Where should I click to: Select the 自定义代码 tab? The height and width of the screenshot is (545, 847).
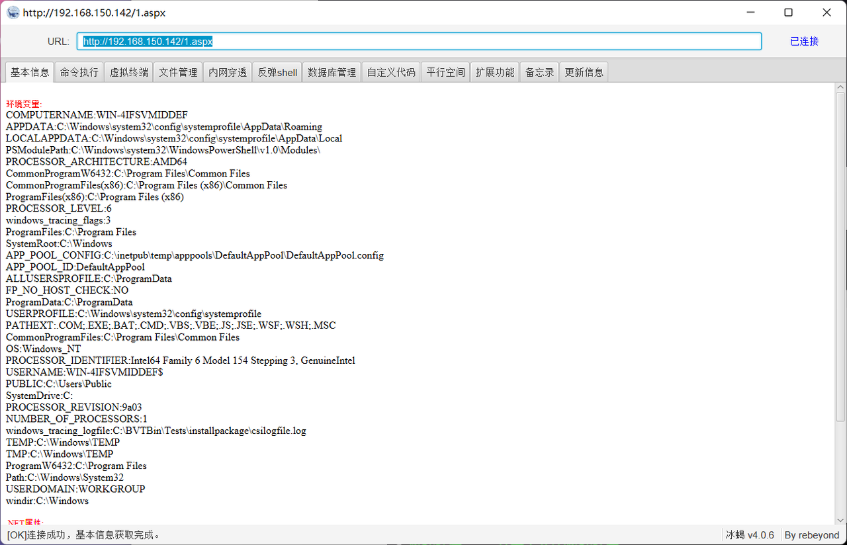391,73
